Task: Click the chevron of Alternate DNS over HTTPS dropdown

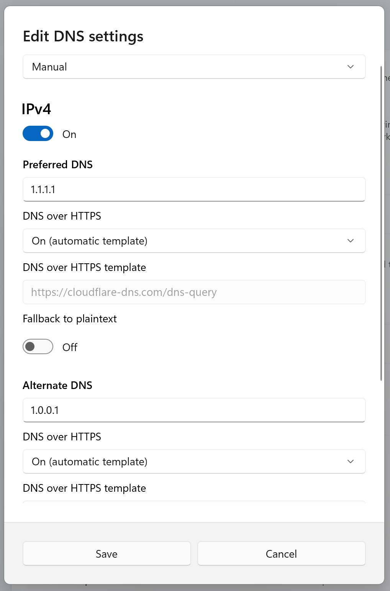Action: [x=350, y=461]
